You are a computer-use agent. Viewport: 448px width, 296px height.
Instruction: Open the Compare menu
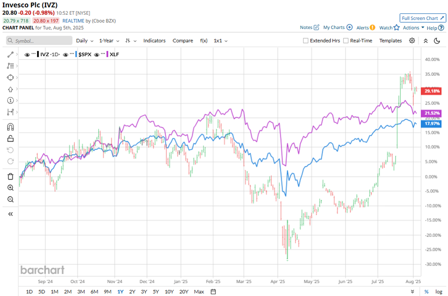(183, 41)
